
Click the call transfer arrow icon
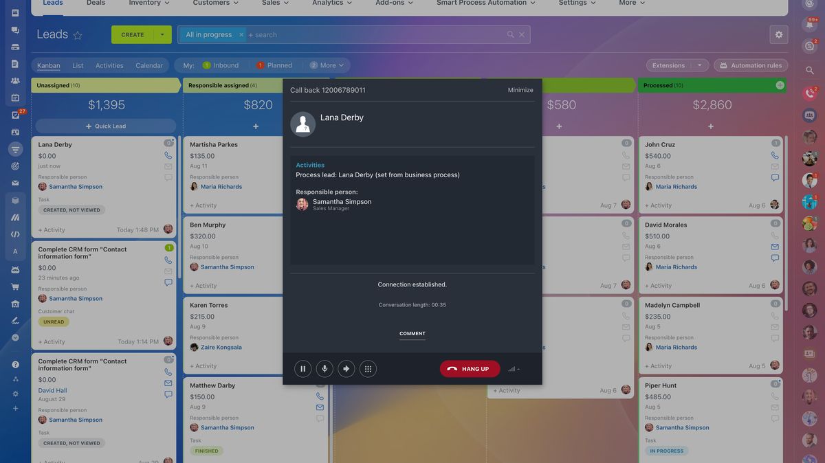[x=346, y=369]
